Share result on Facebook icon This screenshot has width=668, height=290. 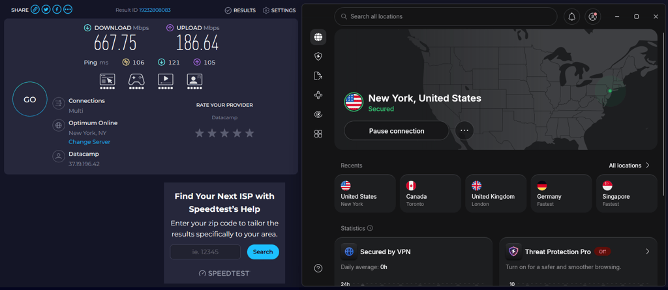coord(57,10)
